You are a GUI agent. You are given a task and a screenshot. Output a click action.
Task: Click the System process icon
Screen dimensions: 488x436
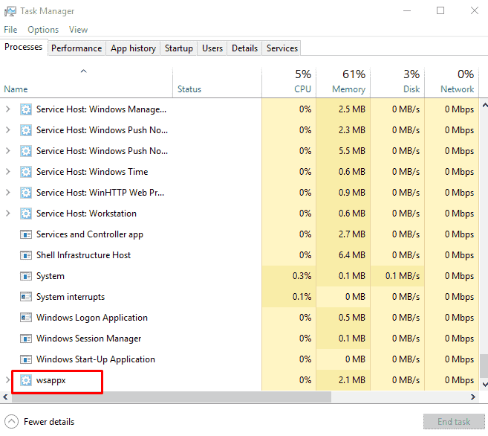(26, 276)
